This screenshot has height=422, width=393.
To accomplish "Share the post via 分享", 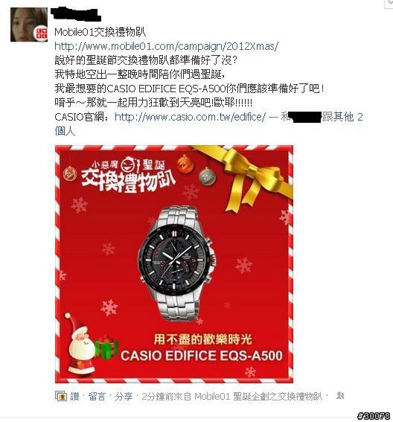I will [x=124, y=397].
